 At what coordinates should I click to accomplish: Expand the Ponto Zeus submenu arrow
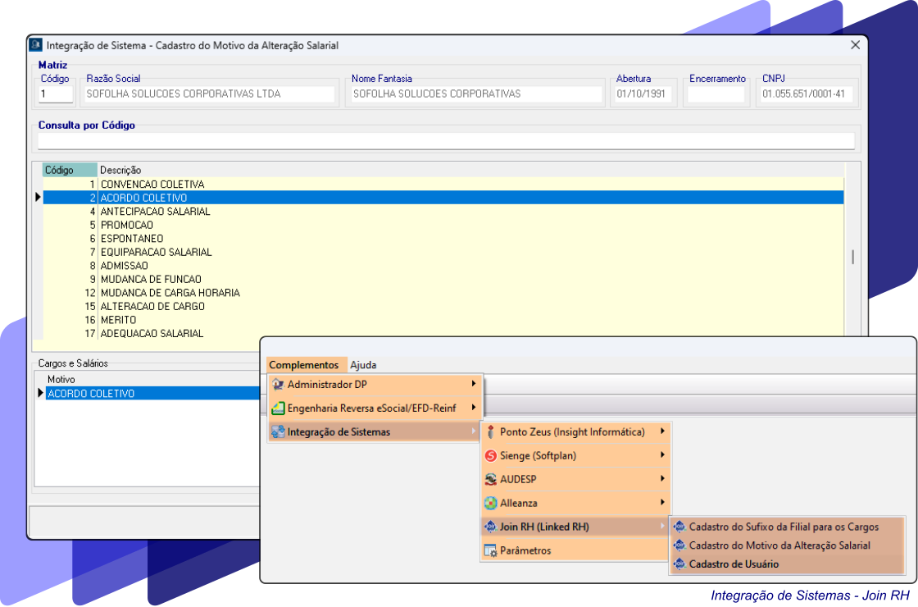click(x=661, y=431)
